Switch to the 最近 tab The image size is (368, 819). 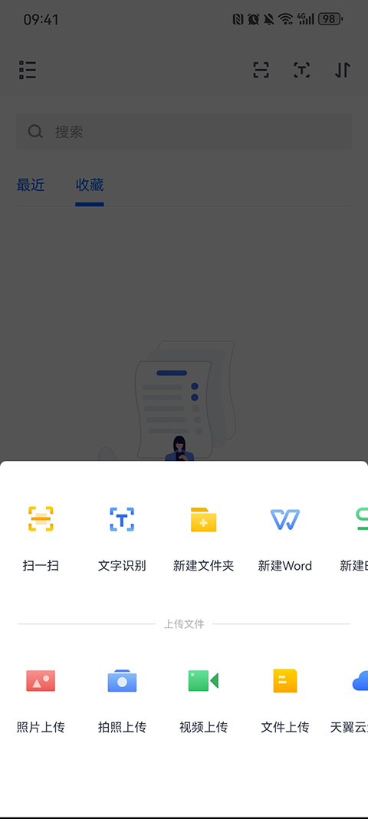(x=31, y=185)
